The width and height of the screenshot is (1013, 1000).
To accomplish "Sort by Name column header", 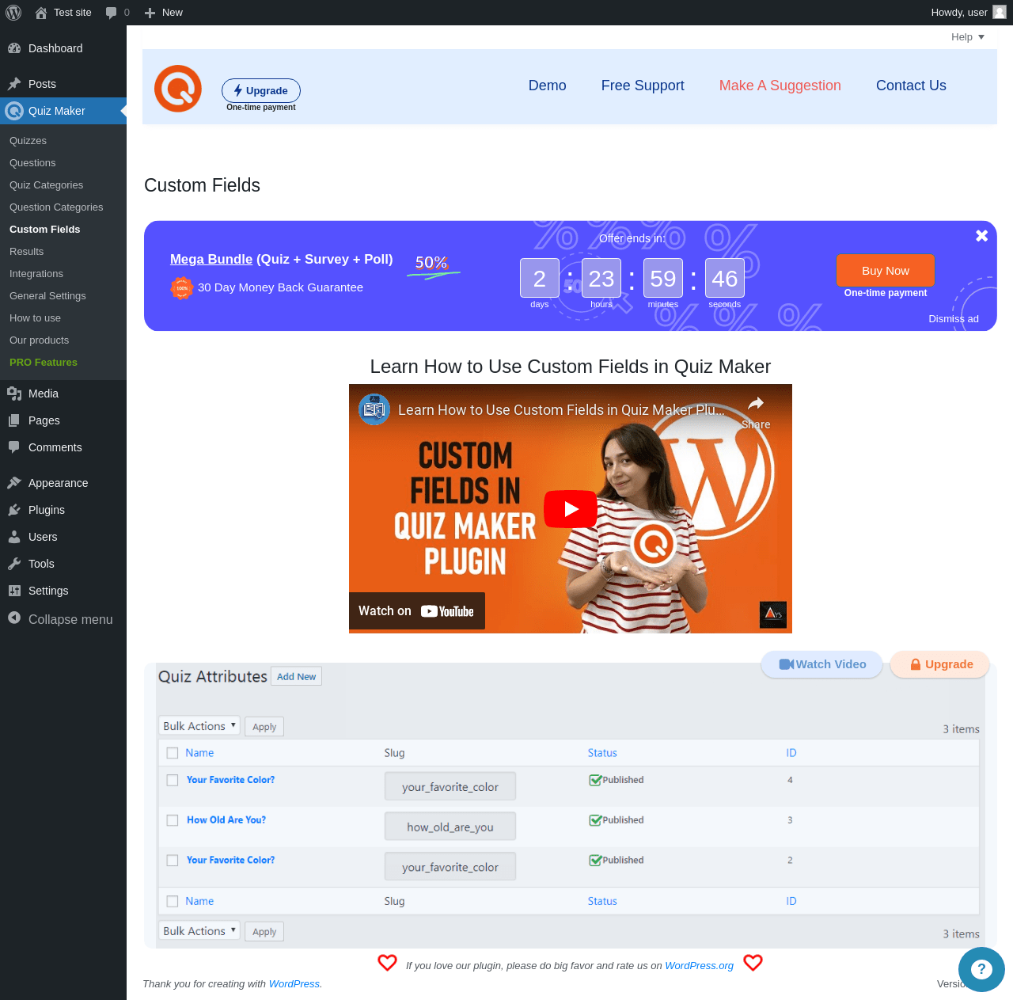I will 199,753.
